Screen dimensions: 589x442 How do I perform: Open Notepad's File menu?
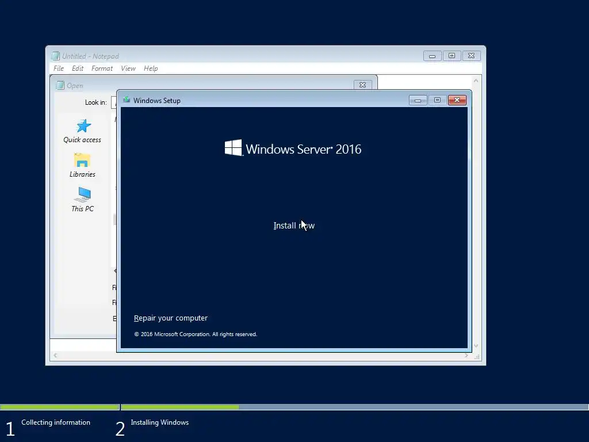[x=59, y=68]
